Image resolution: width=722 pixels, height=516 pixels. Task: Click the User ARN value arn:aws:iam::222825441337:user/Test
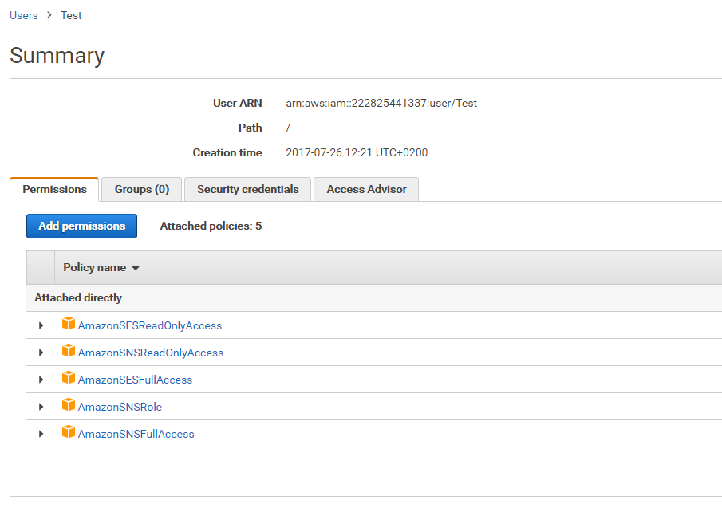[x=381, y=103]
